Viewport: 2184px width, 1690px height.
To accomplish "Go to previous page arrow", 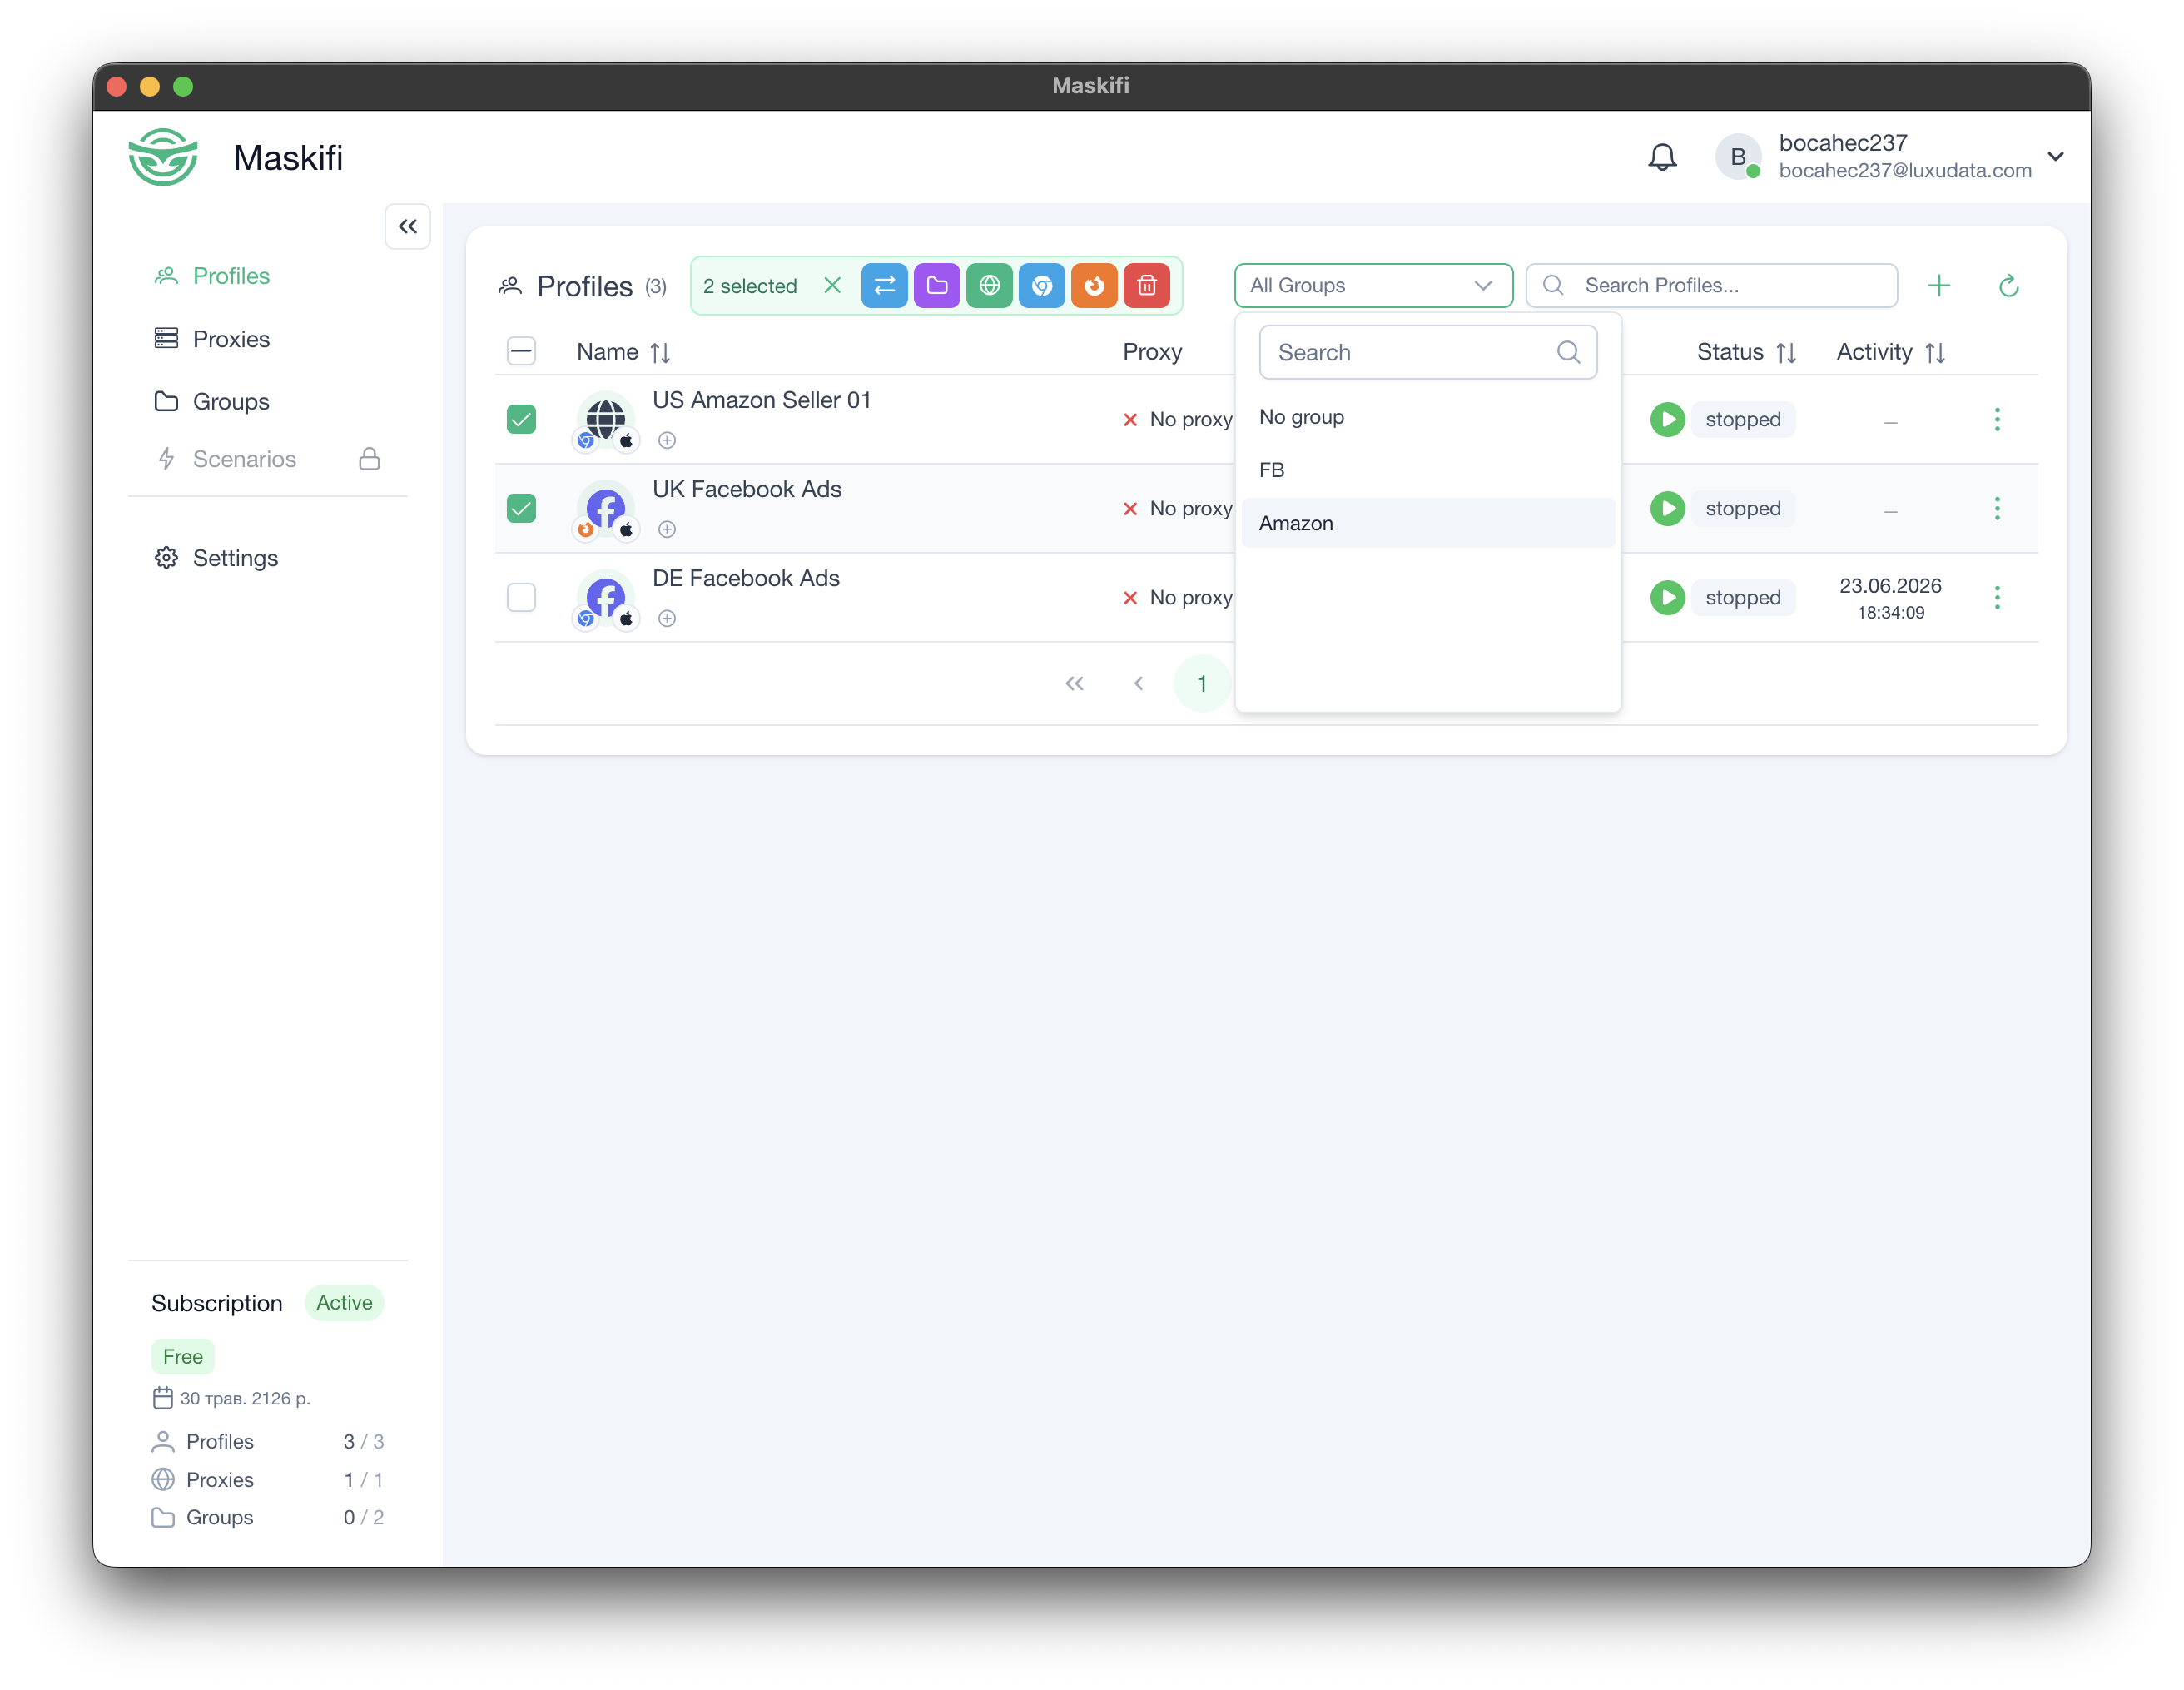I will pyautogui.click(x=1138, y=684).
